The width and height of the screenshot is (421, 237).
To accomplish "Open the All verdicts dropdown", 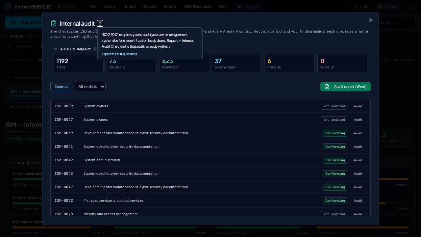I will (x=90, y=87).
